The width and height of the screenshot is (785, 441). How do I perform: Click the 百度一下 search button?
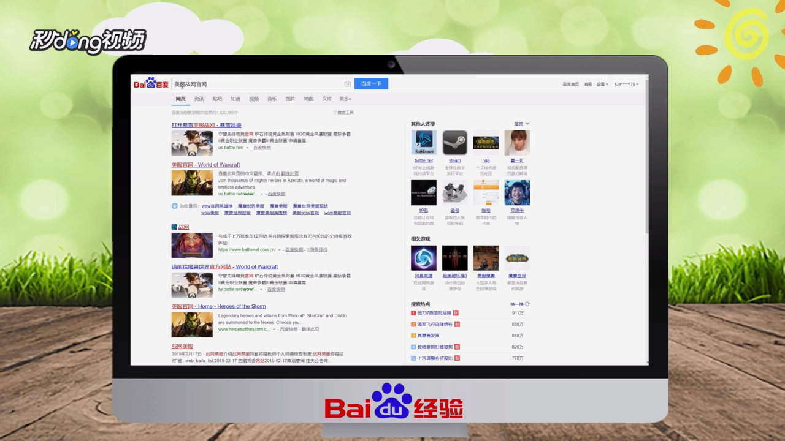(x=371, y=84)
